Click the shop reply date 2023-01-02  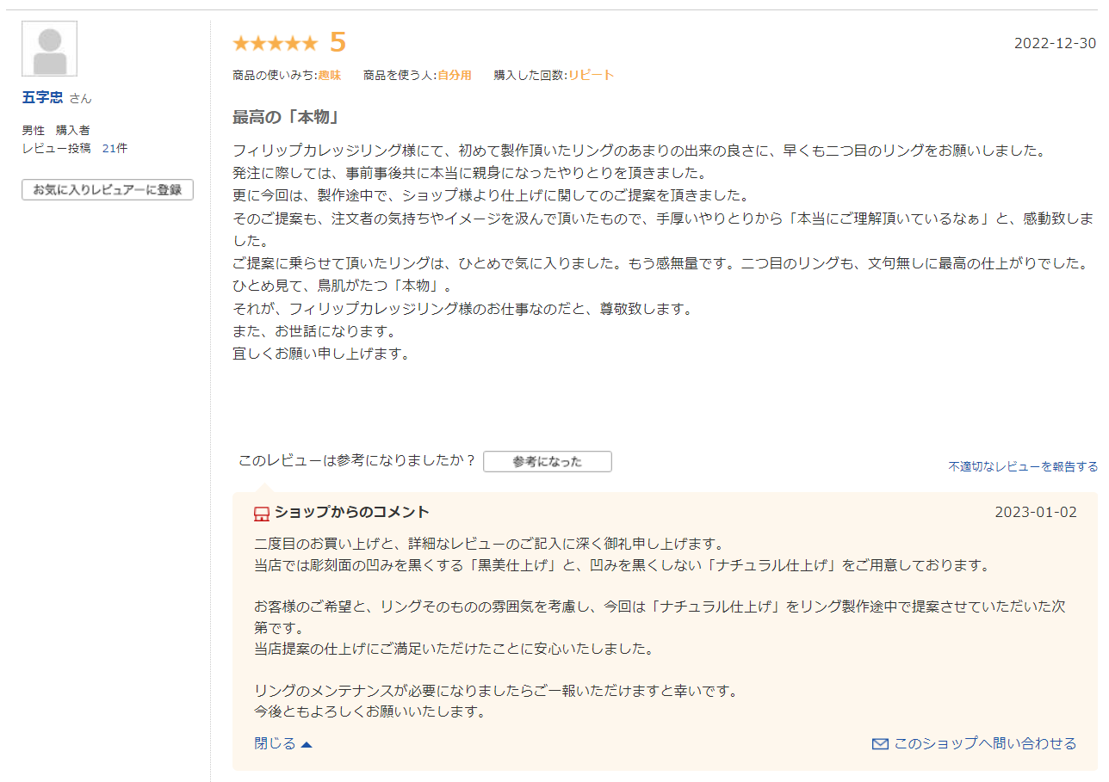point(1035,513)
